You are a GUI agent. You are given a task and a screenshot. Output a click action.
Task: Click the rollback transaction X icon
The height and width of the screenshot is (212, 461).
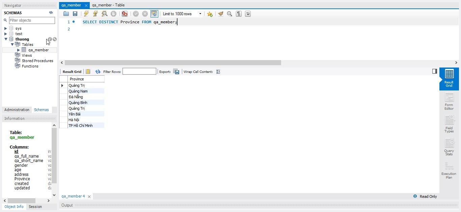coord(145,14)
